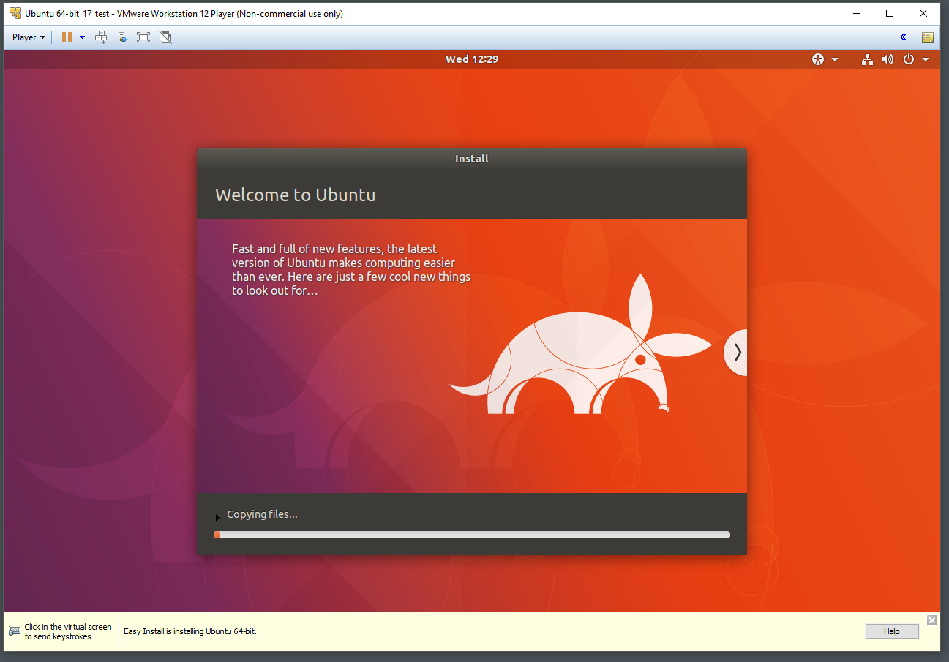Click the Install window title

[x=472, y=159]
